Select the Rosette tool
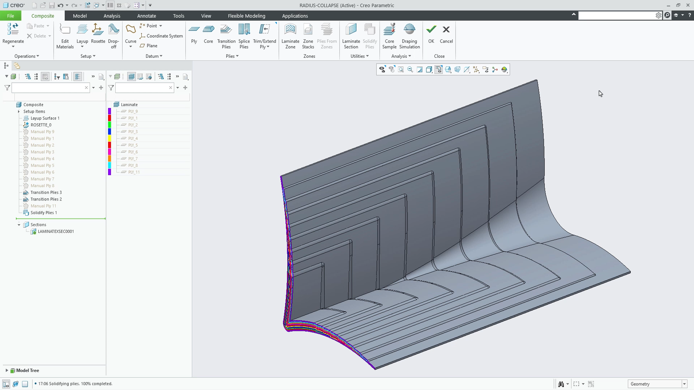This screenshot has height=390, width=694. click(x=98, y=33)
